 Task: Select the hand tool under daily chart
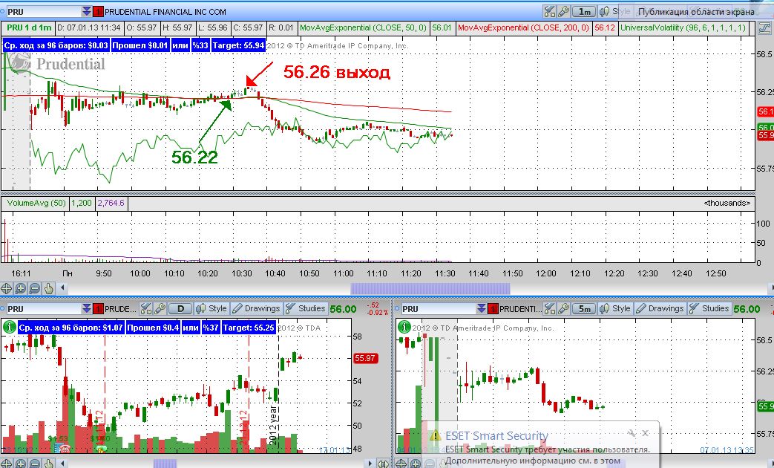coord(48,464)
